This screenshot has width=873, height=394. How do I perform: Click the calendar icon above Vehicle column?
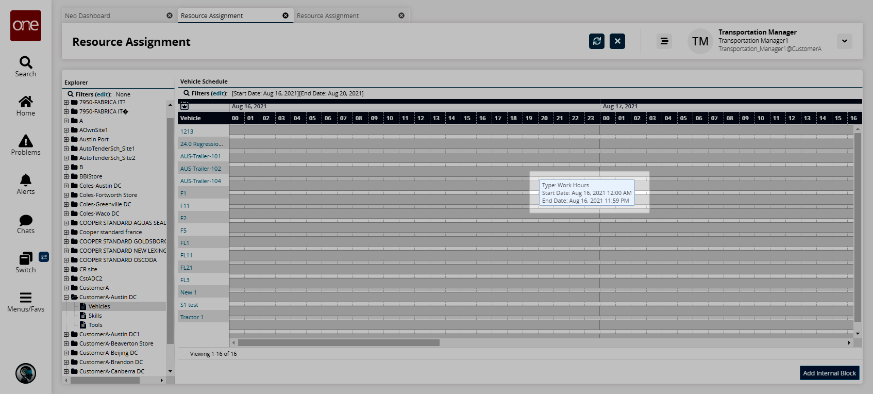click(x=184, y=106)
